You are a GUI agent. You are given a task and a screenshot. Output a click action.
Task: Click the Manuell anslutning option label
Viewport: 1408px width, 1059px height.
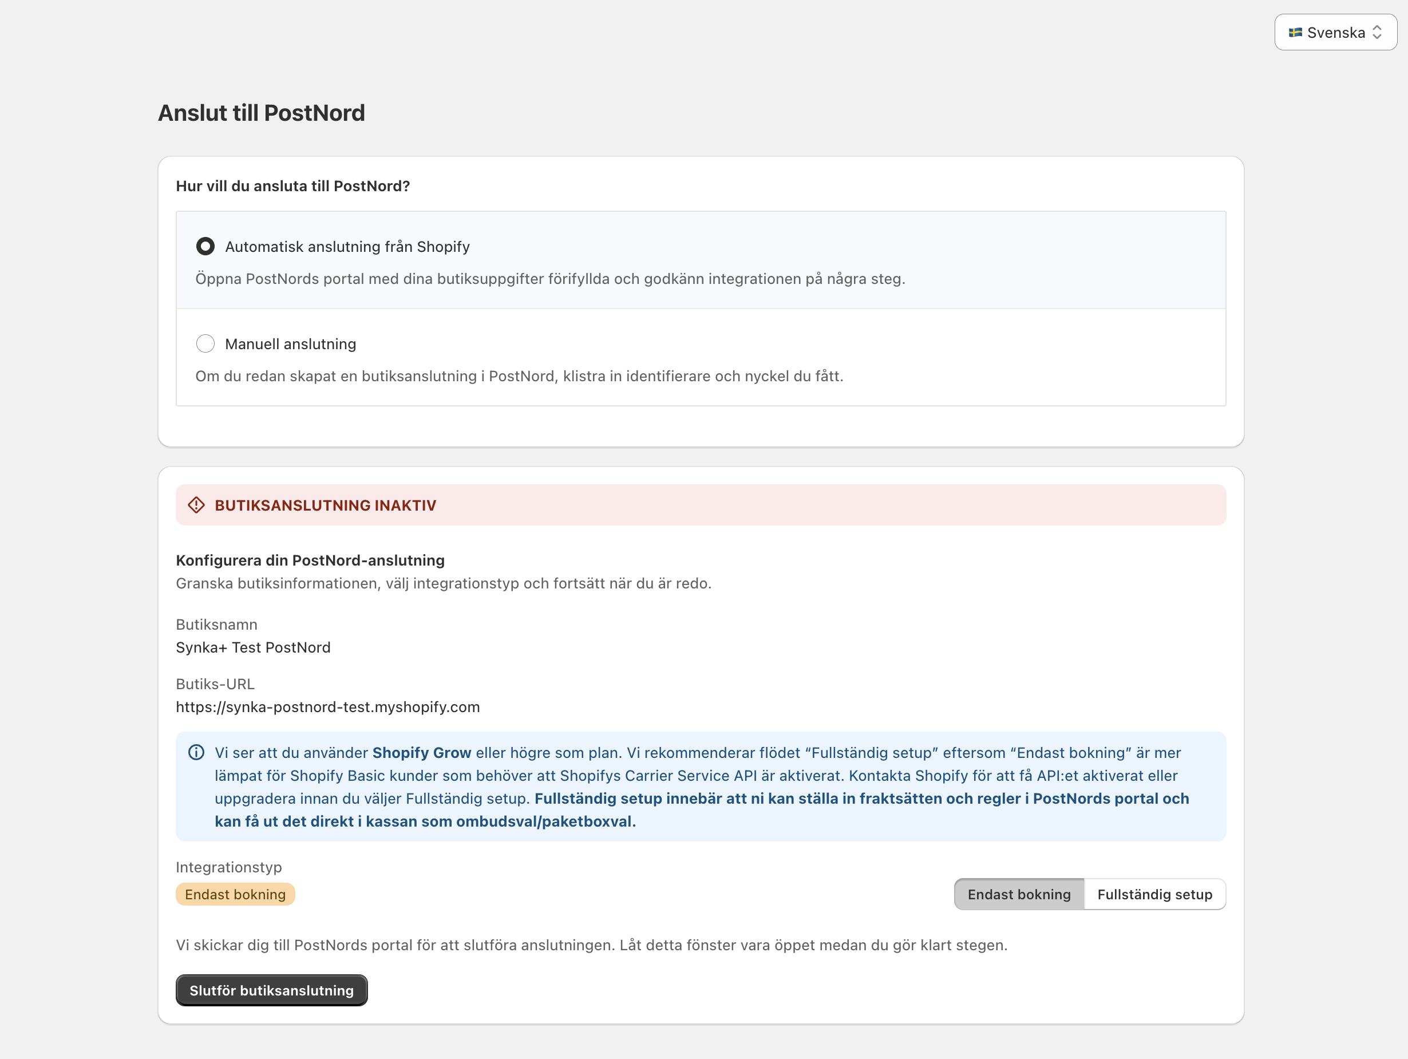tap(290, 345)
